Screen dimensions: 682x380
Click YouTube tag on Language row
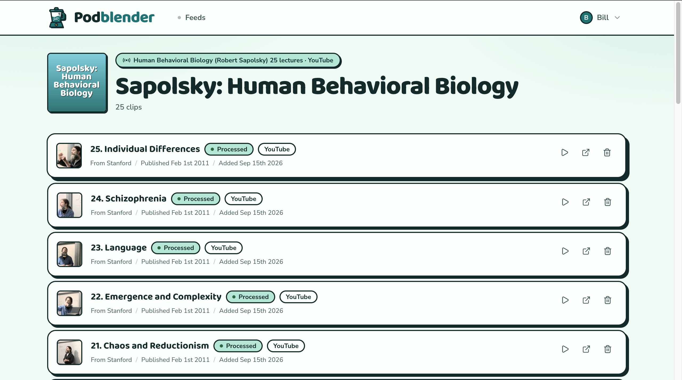pyautogui.click(x=224, y=248)
